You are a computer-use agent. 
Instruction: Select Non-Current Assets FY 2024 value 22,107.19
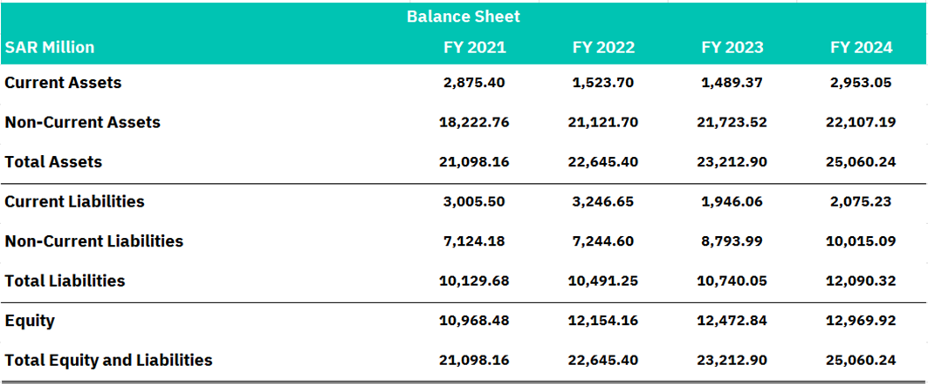point(861,122)
